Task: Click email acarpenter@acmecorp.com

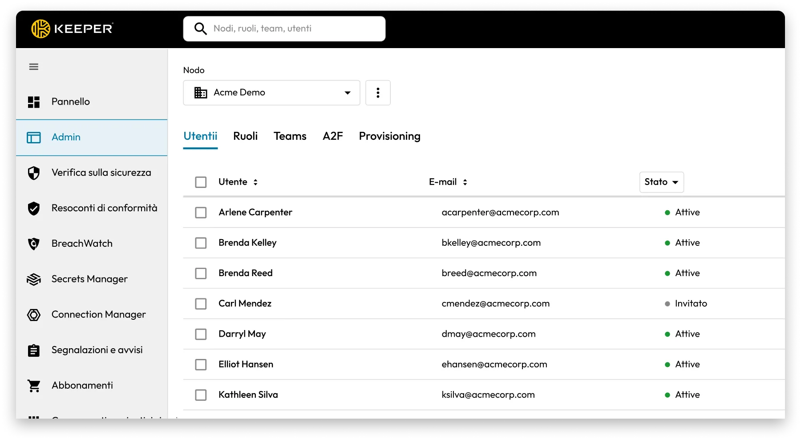Action: (500, 212)
